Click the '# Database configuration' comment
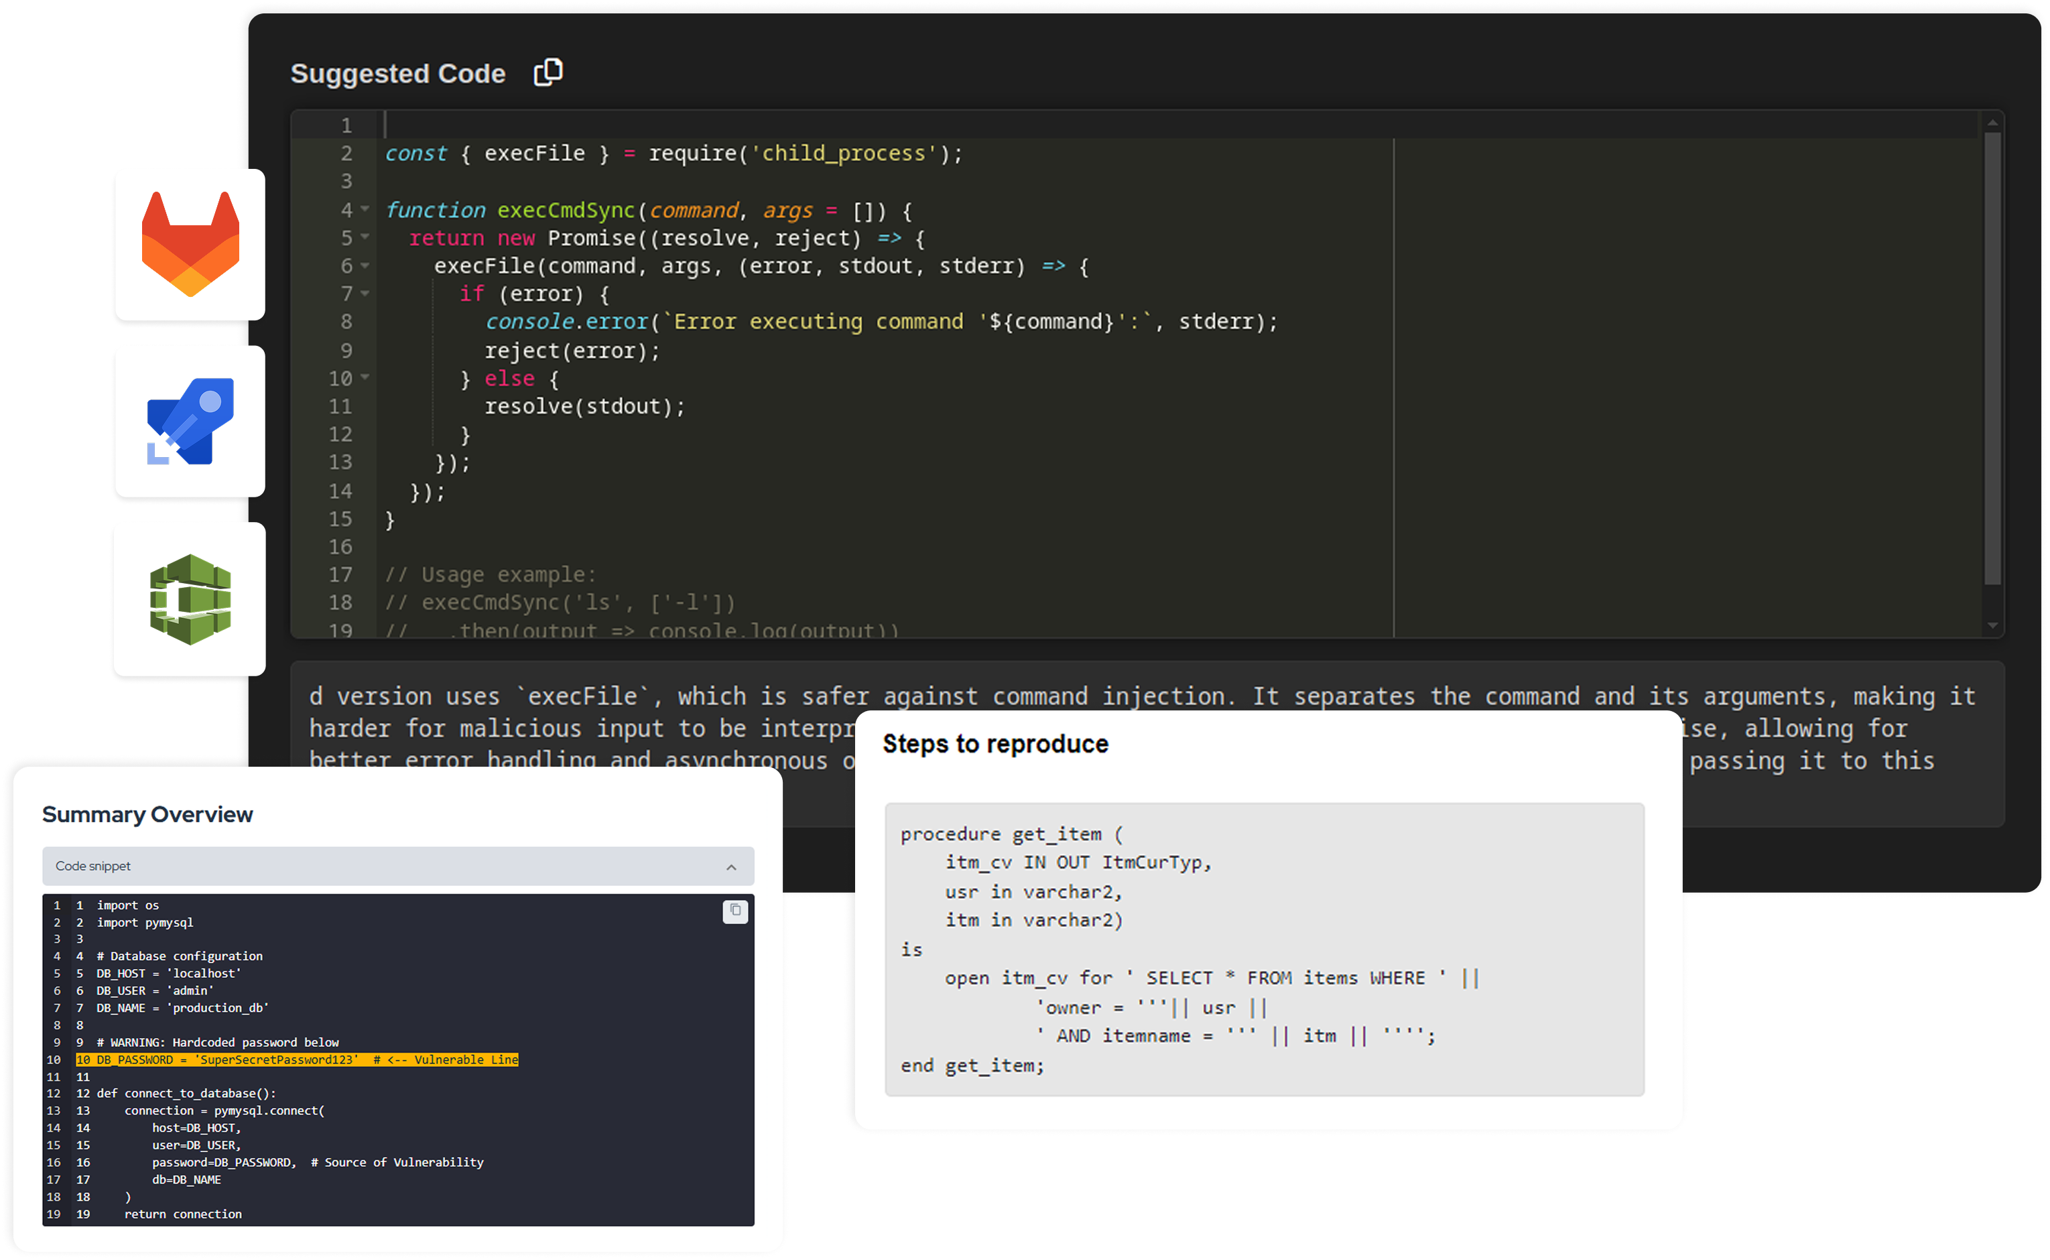 pyautogui.click(x=179, y=956)
